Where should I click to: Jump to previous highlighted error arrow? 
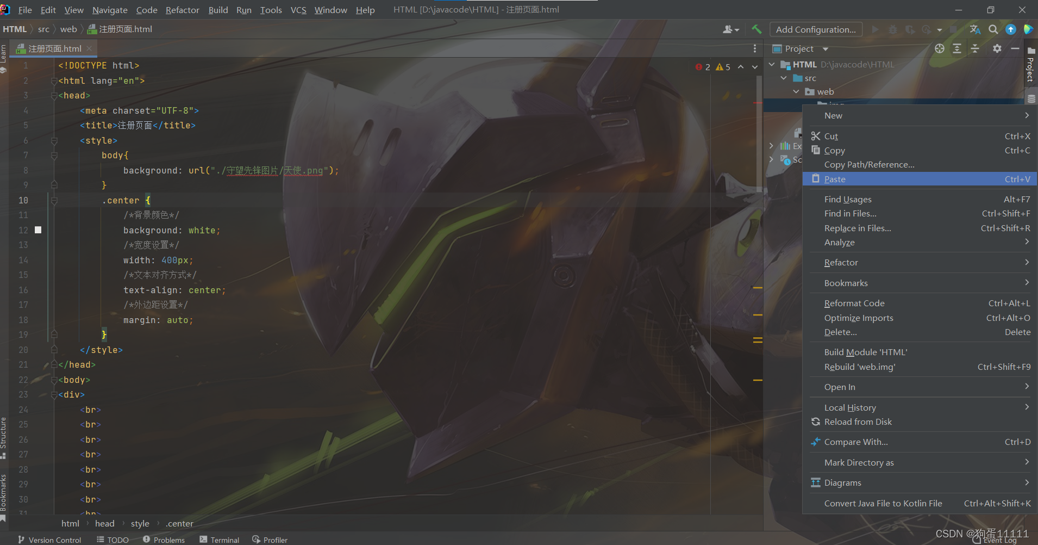(x=741, y=67)
